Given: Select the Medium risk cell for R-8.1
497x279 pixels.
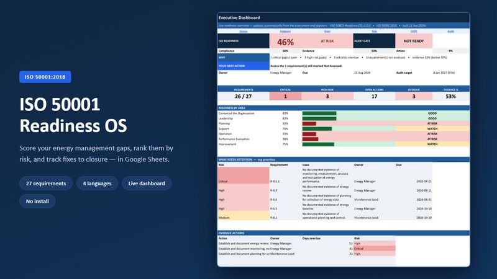Looking at the screenshot, I should pyautogui.click(x=244, y=216).
